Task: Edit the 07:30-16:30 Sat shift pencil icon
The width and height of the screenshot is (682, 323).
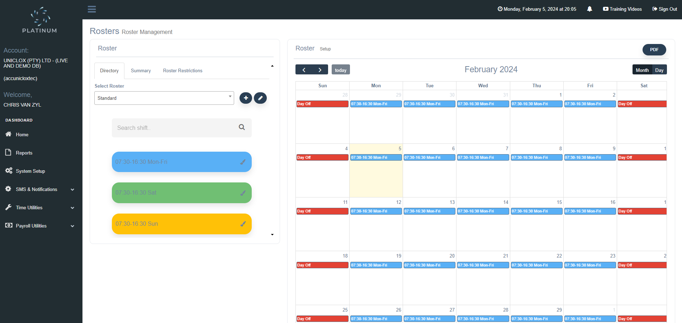Action: [x=243, y=192]
